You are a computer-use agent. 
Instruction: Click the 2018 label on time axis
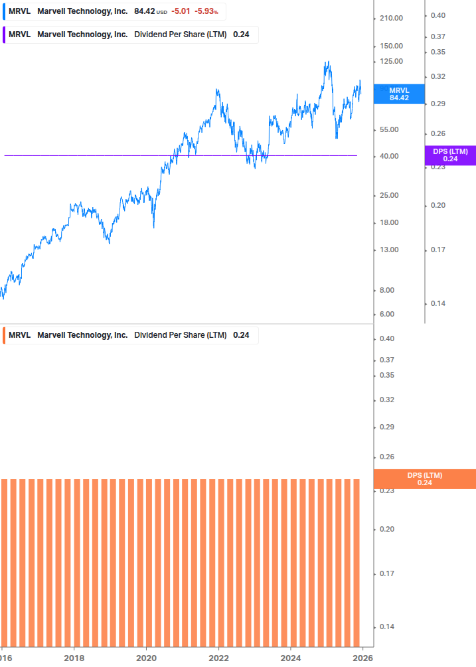click(74, 658)
